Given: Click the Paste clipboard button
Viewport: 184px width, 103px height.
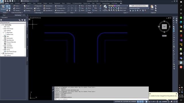Looking at the screenshot, I should pos(152,7).
